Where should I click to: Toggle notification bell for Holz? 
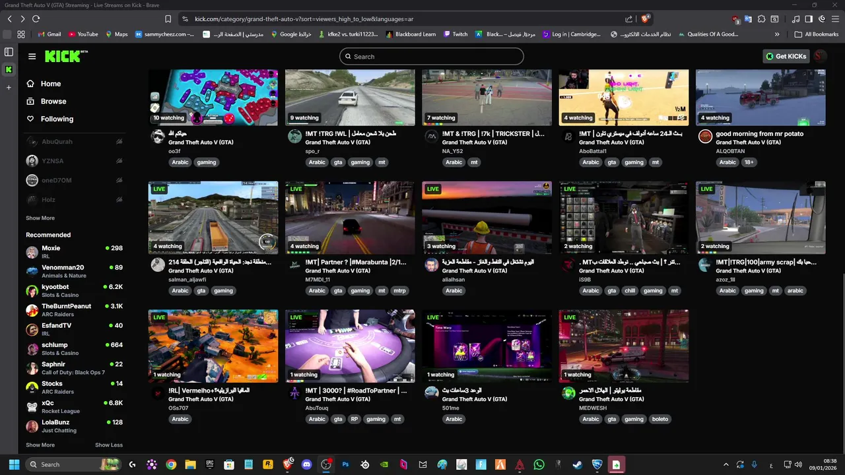[x=119, y=199]
